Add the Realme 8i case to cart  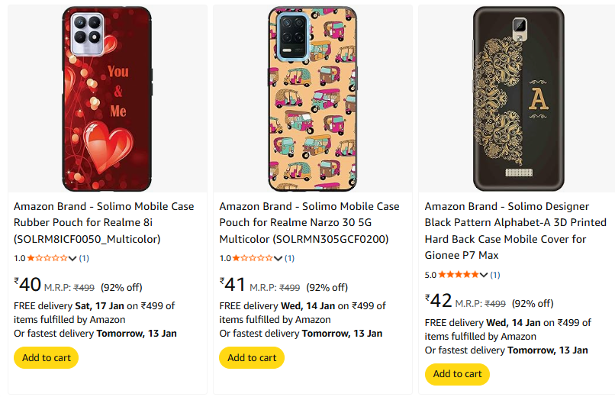(46, 358)
